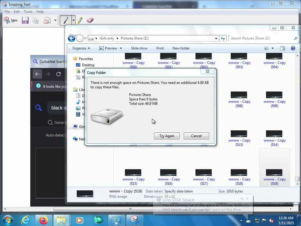The image size is (301, 226).
Task: Click Pictures Share (Z:) breadcrumb
Action: click(135, 38)
